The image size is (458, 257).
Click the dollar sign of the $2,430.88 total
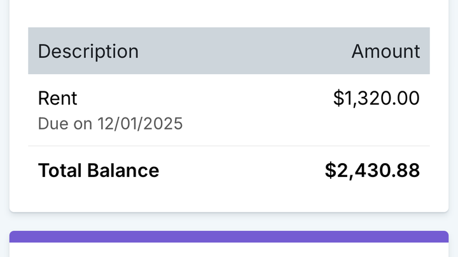click(330, 170)
